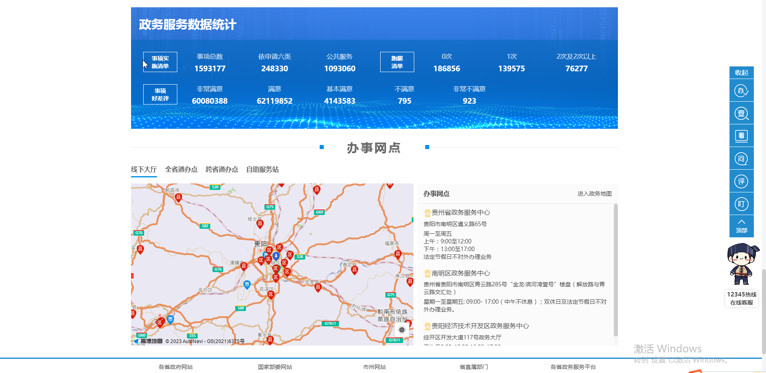
Task: Click the 查 (query) sidebar icon
Action: [x=741, y=113]
